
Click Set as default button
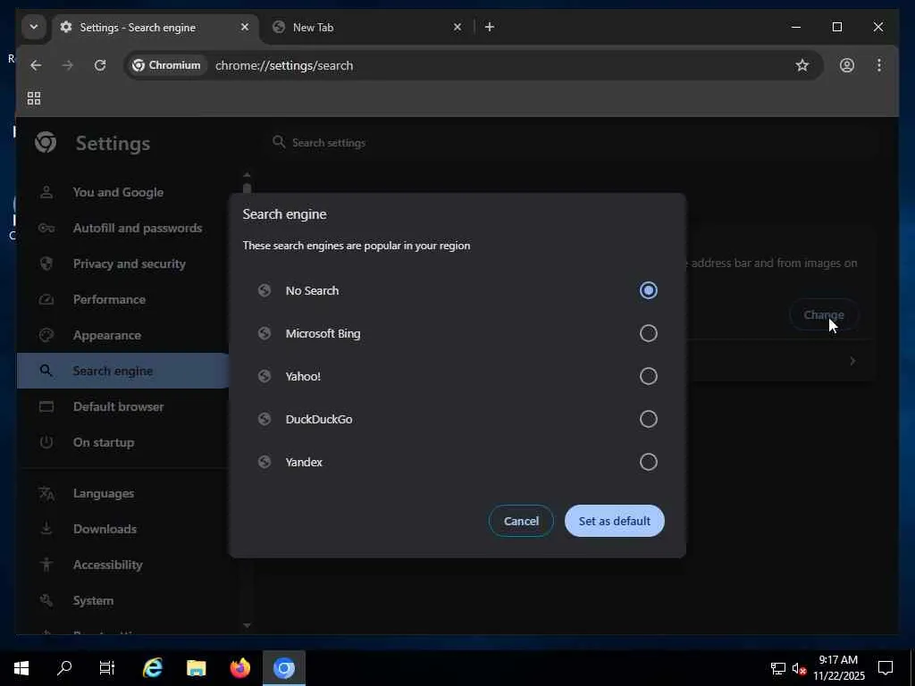pyautogui.click(x=615, y=521)
